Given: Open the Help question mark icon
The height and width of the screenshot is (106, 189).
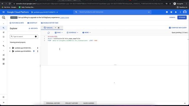Looking at the screenshot, I should (171, 12).
